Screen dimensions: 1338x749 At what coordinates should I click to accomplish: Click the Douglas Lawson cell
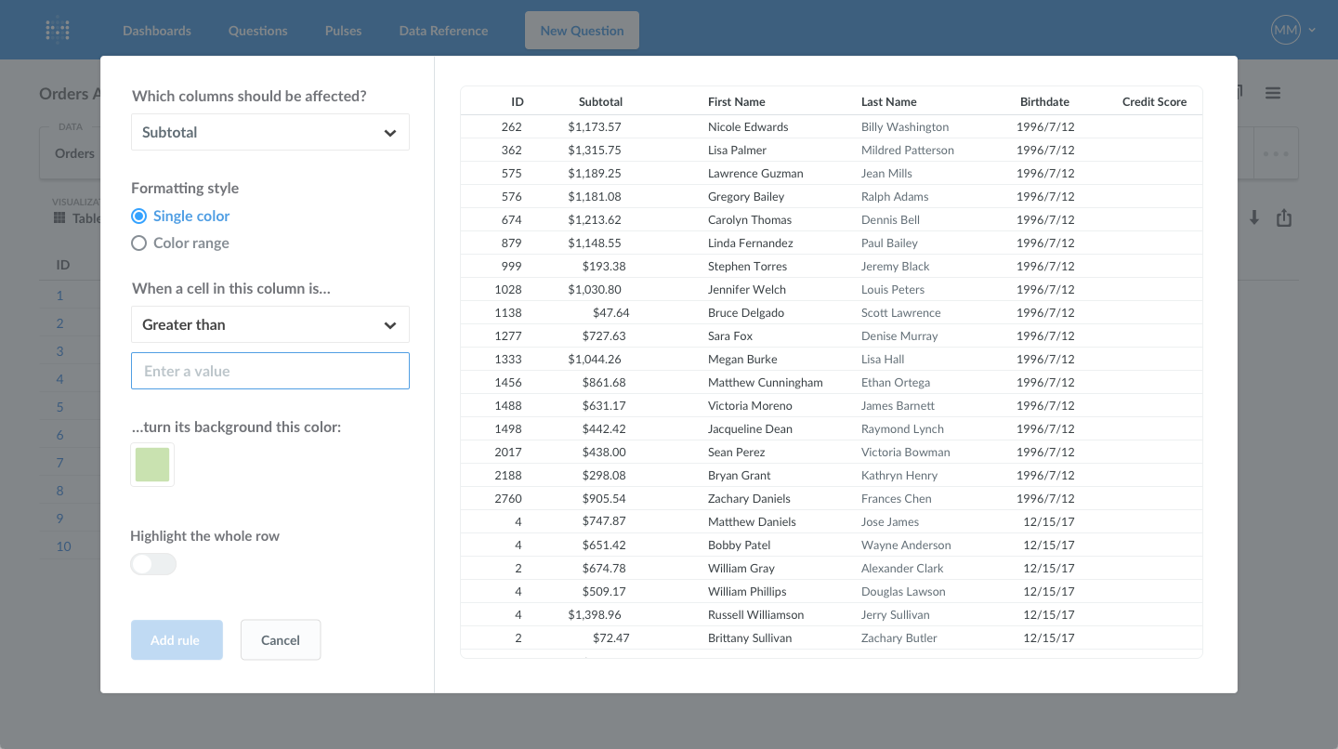coord(903,591)
